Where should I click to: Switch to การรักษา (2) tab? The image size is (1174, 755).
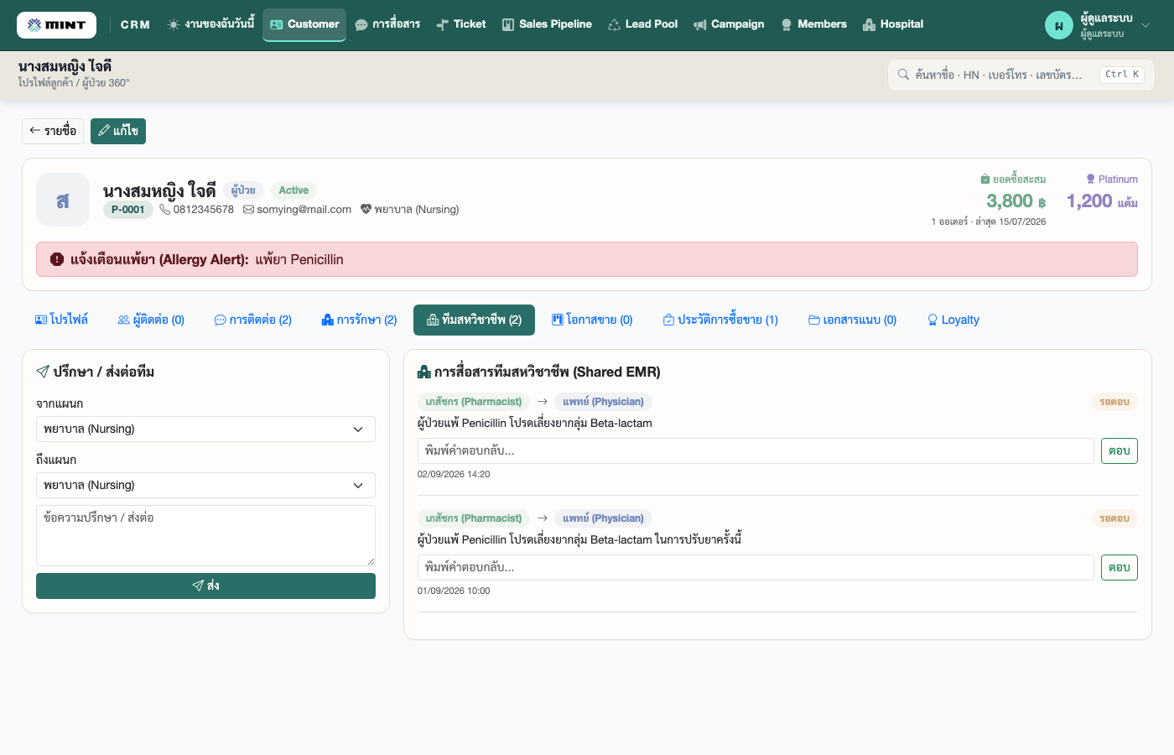(359, 320)
